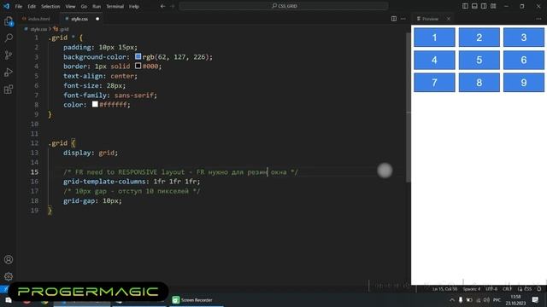Go forward with the navigation arrow
Viewport: 547px width, 307px height.
(173, 6)
